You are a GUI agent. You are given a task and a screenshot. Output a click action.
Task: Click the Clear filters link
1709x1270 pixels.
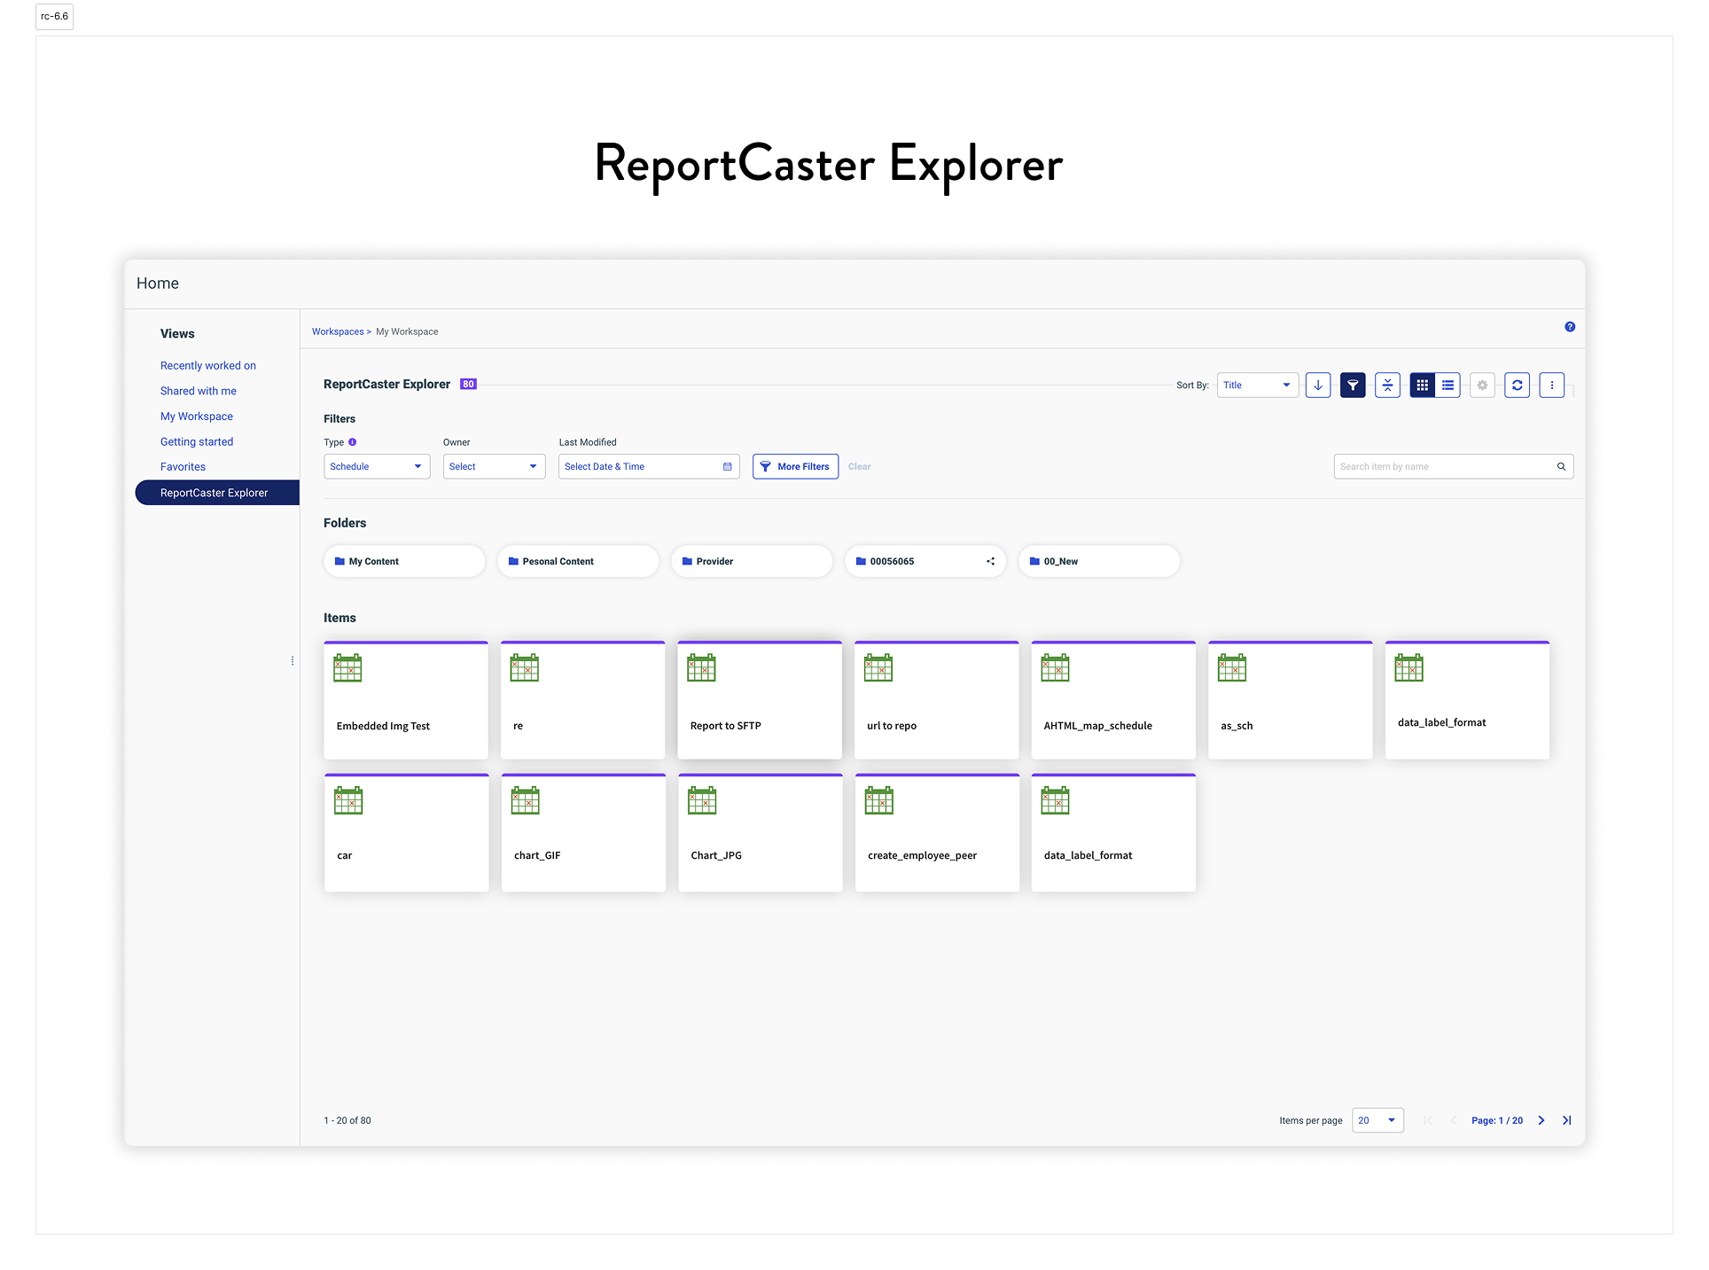(x=859, y=467)
